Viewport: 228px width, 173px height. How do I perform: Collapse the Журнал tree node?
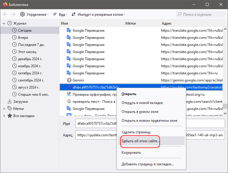4,23
